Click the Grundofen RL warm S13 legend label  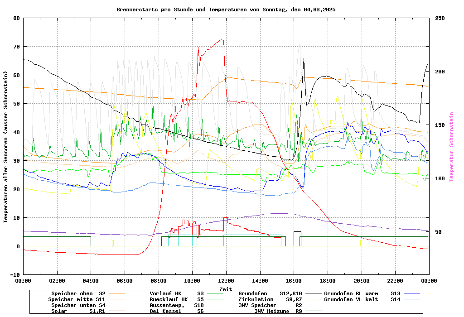362,293
